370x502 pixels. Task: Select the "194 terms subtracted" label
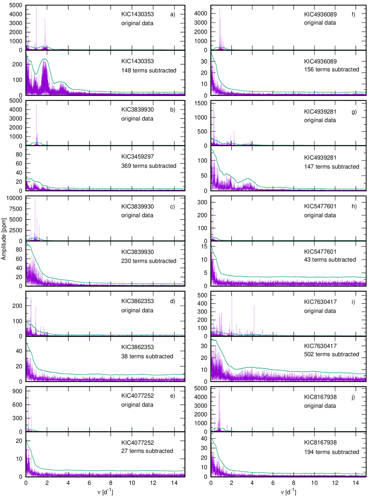(x=332, y=452)
